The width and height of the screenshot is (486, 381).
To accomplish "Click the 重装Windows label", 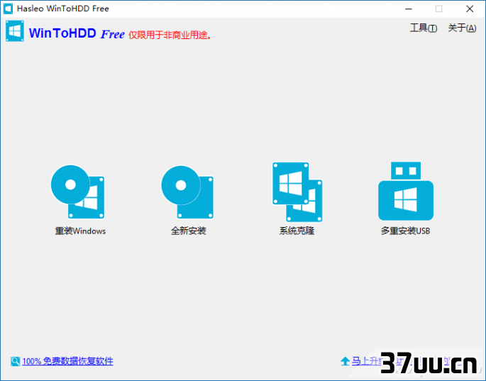I will pos(80,231).
